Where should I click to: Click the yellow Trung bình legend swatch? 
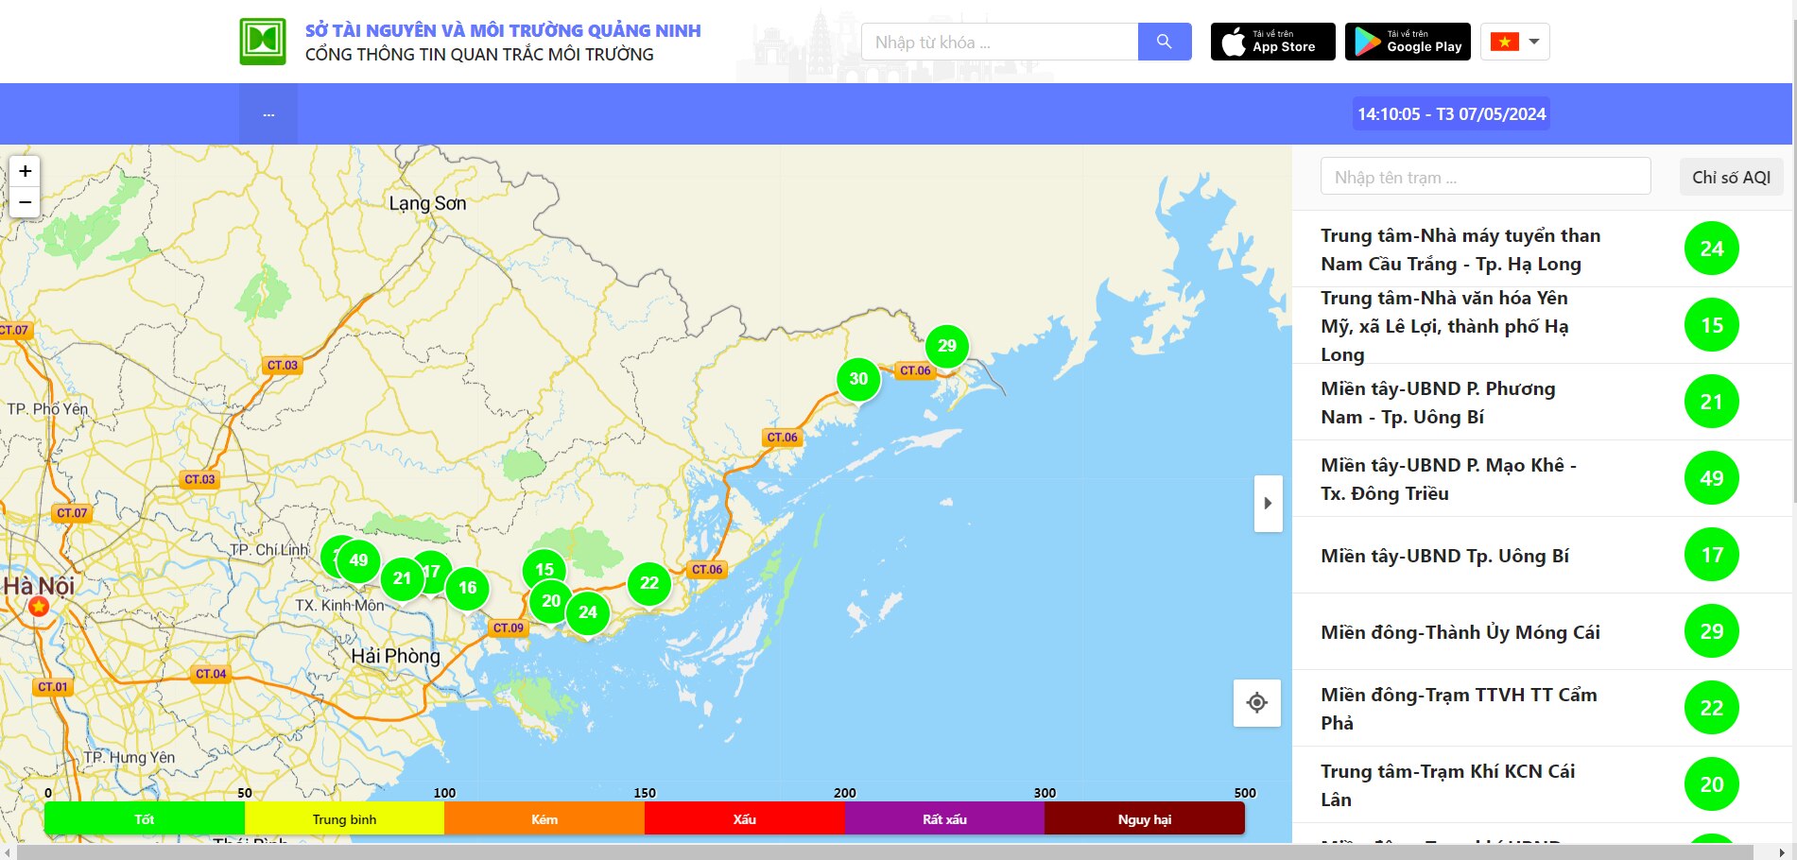coord(344,818)
